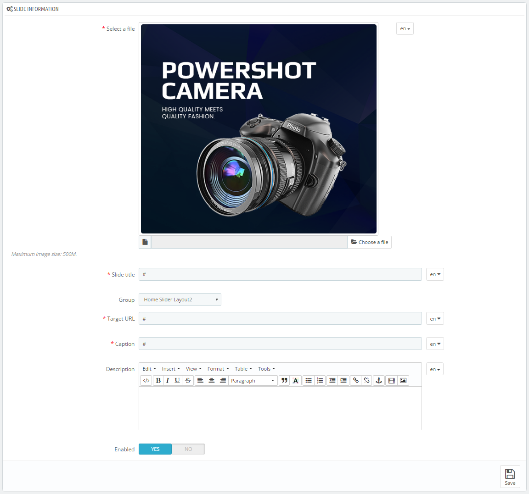The height and width of the screenshot is (494, 529).
Task: Click inside the Description text area
Action: pos(280,408)
